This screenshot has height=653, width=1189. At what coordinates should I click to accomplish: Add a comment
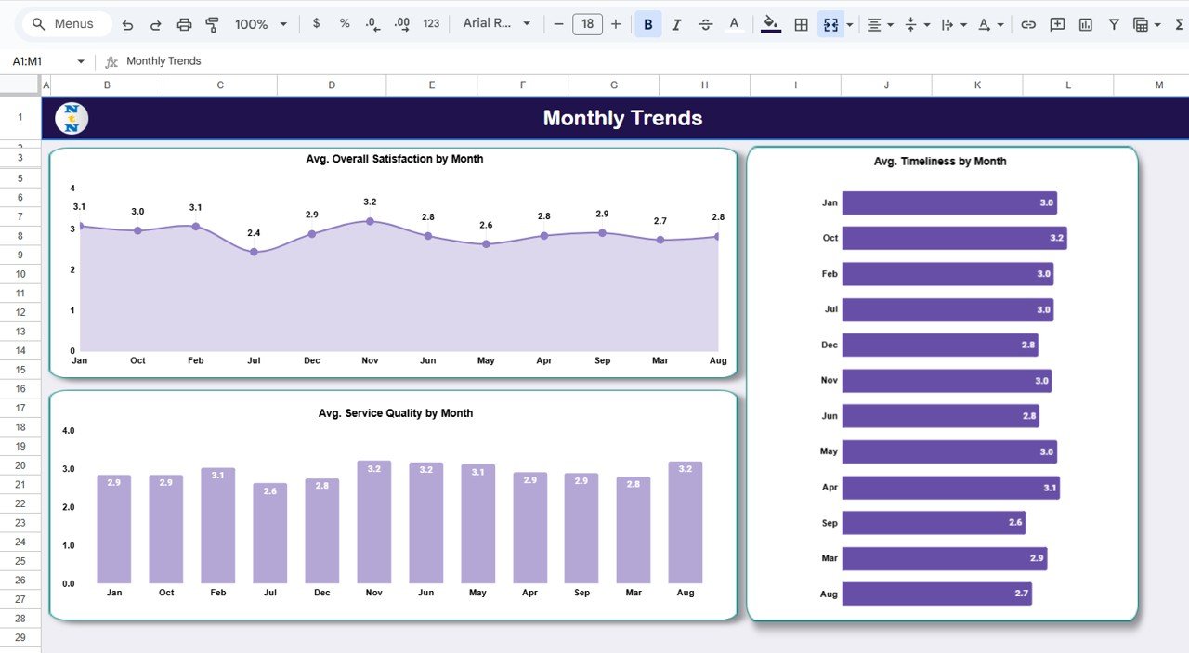coord(1056,24)
